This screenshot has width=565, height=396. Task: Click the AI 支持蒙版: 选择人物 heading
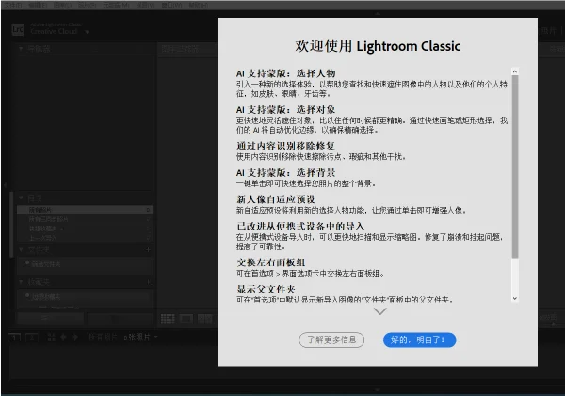pyautogui.click(x=285, y=73)
